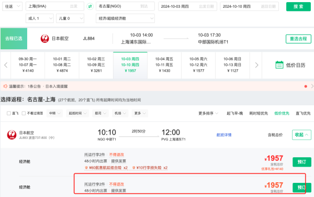Image resolution: width=314 pixels, height=197 pixels.
Task: Open the 往返 trip type dropdown
Action: pyautogui.click(x=13, y=6)
